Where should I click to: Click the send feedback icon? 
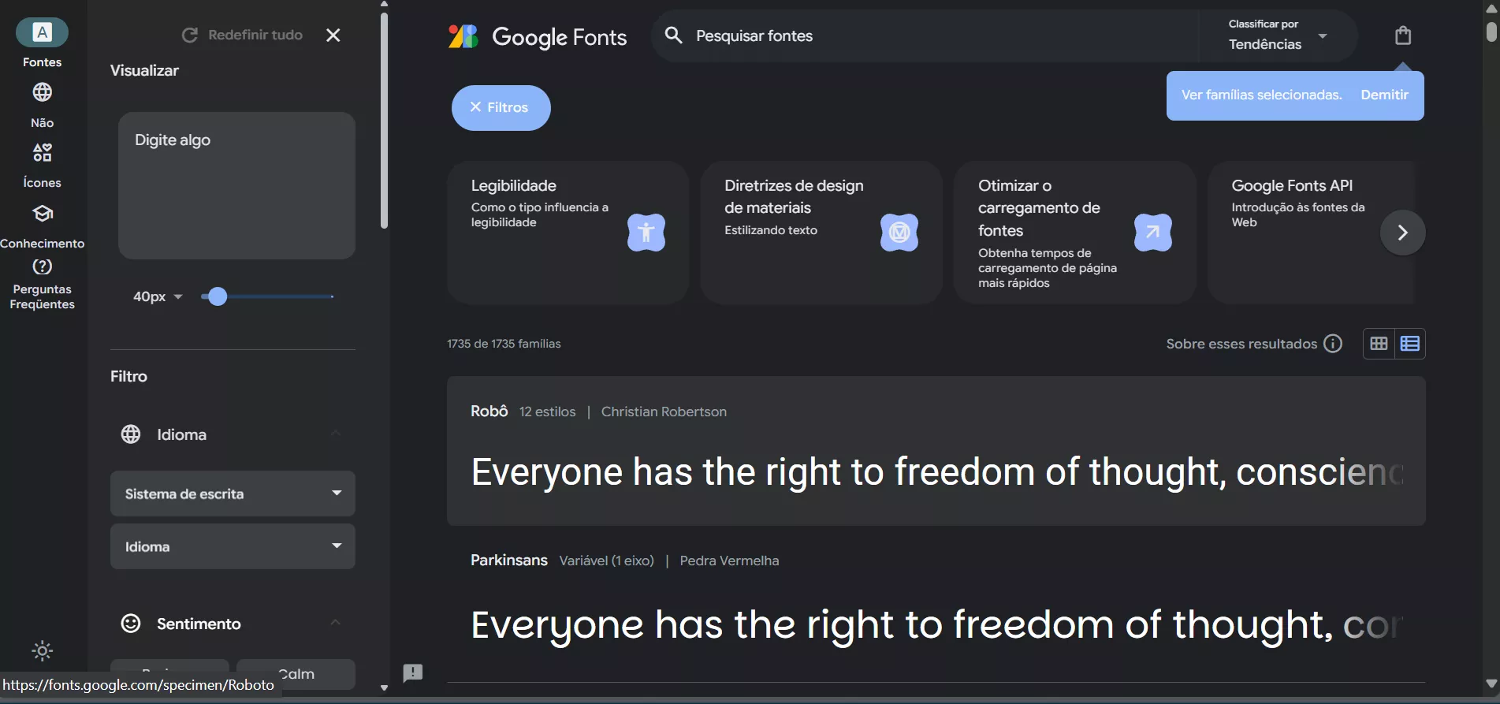pyautogui.click(x=413, y=672)
